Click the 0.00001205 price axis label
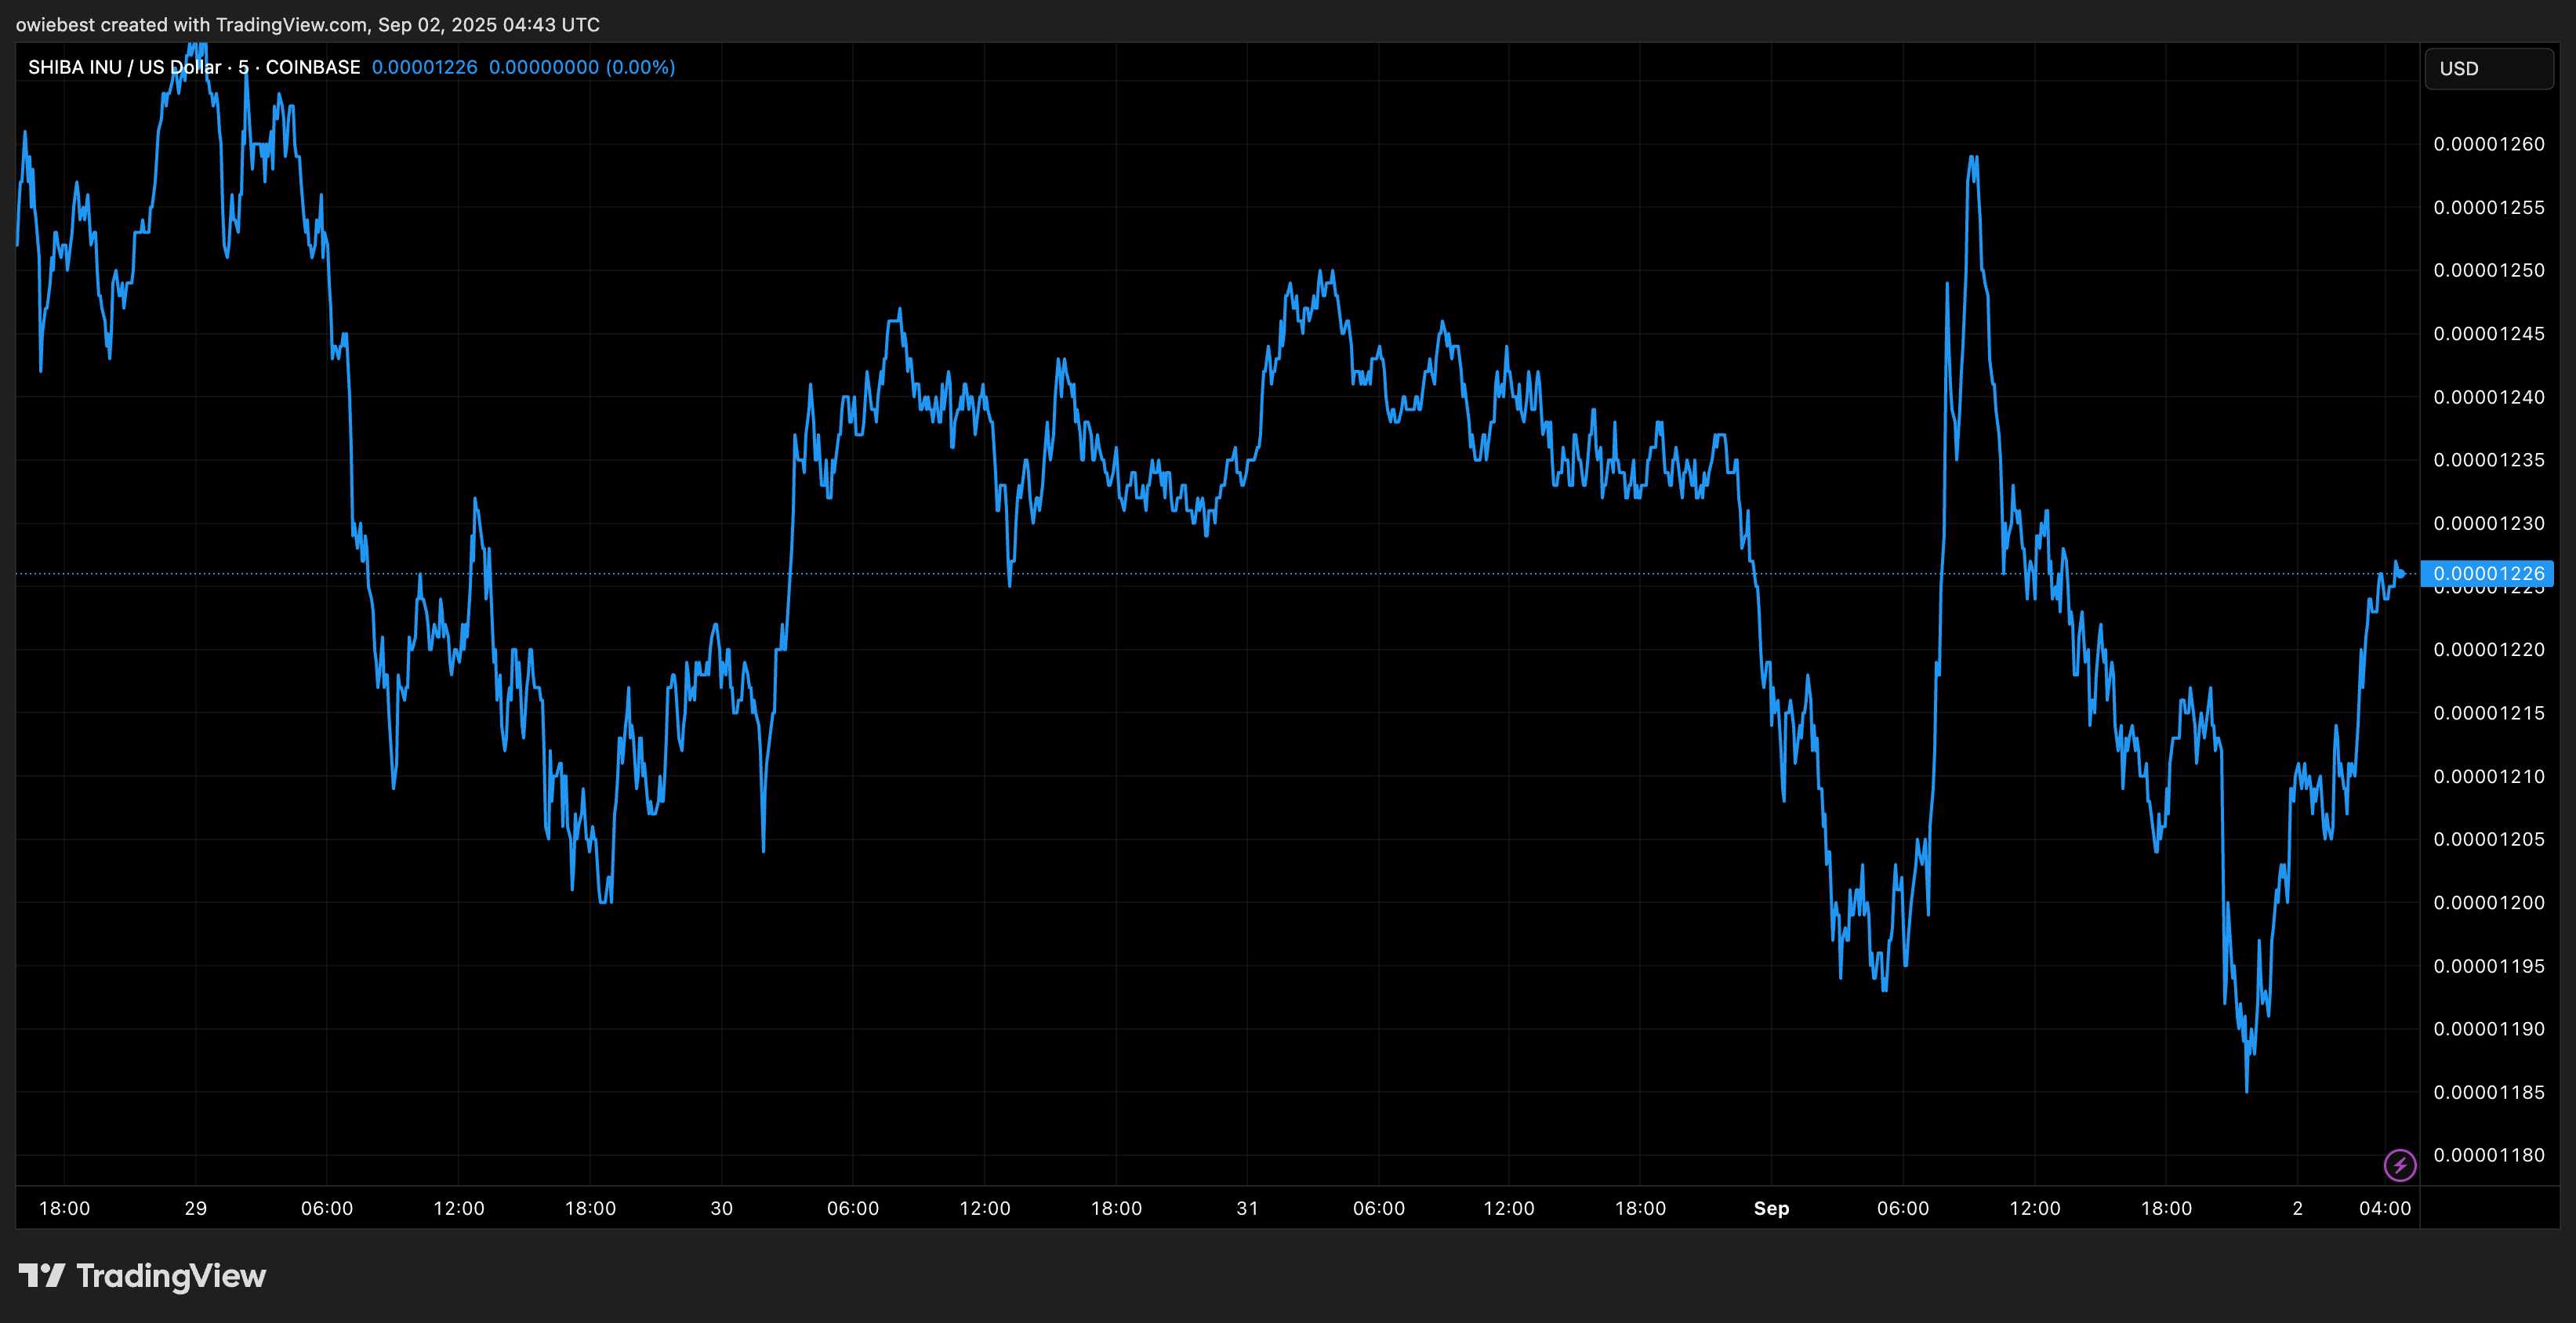The width and height of the screenshot is (2576, 1323). click(2489, 839)
